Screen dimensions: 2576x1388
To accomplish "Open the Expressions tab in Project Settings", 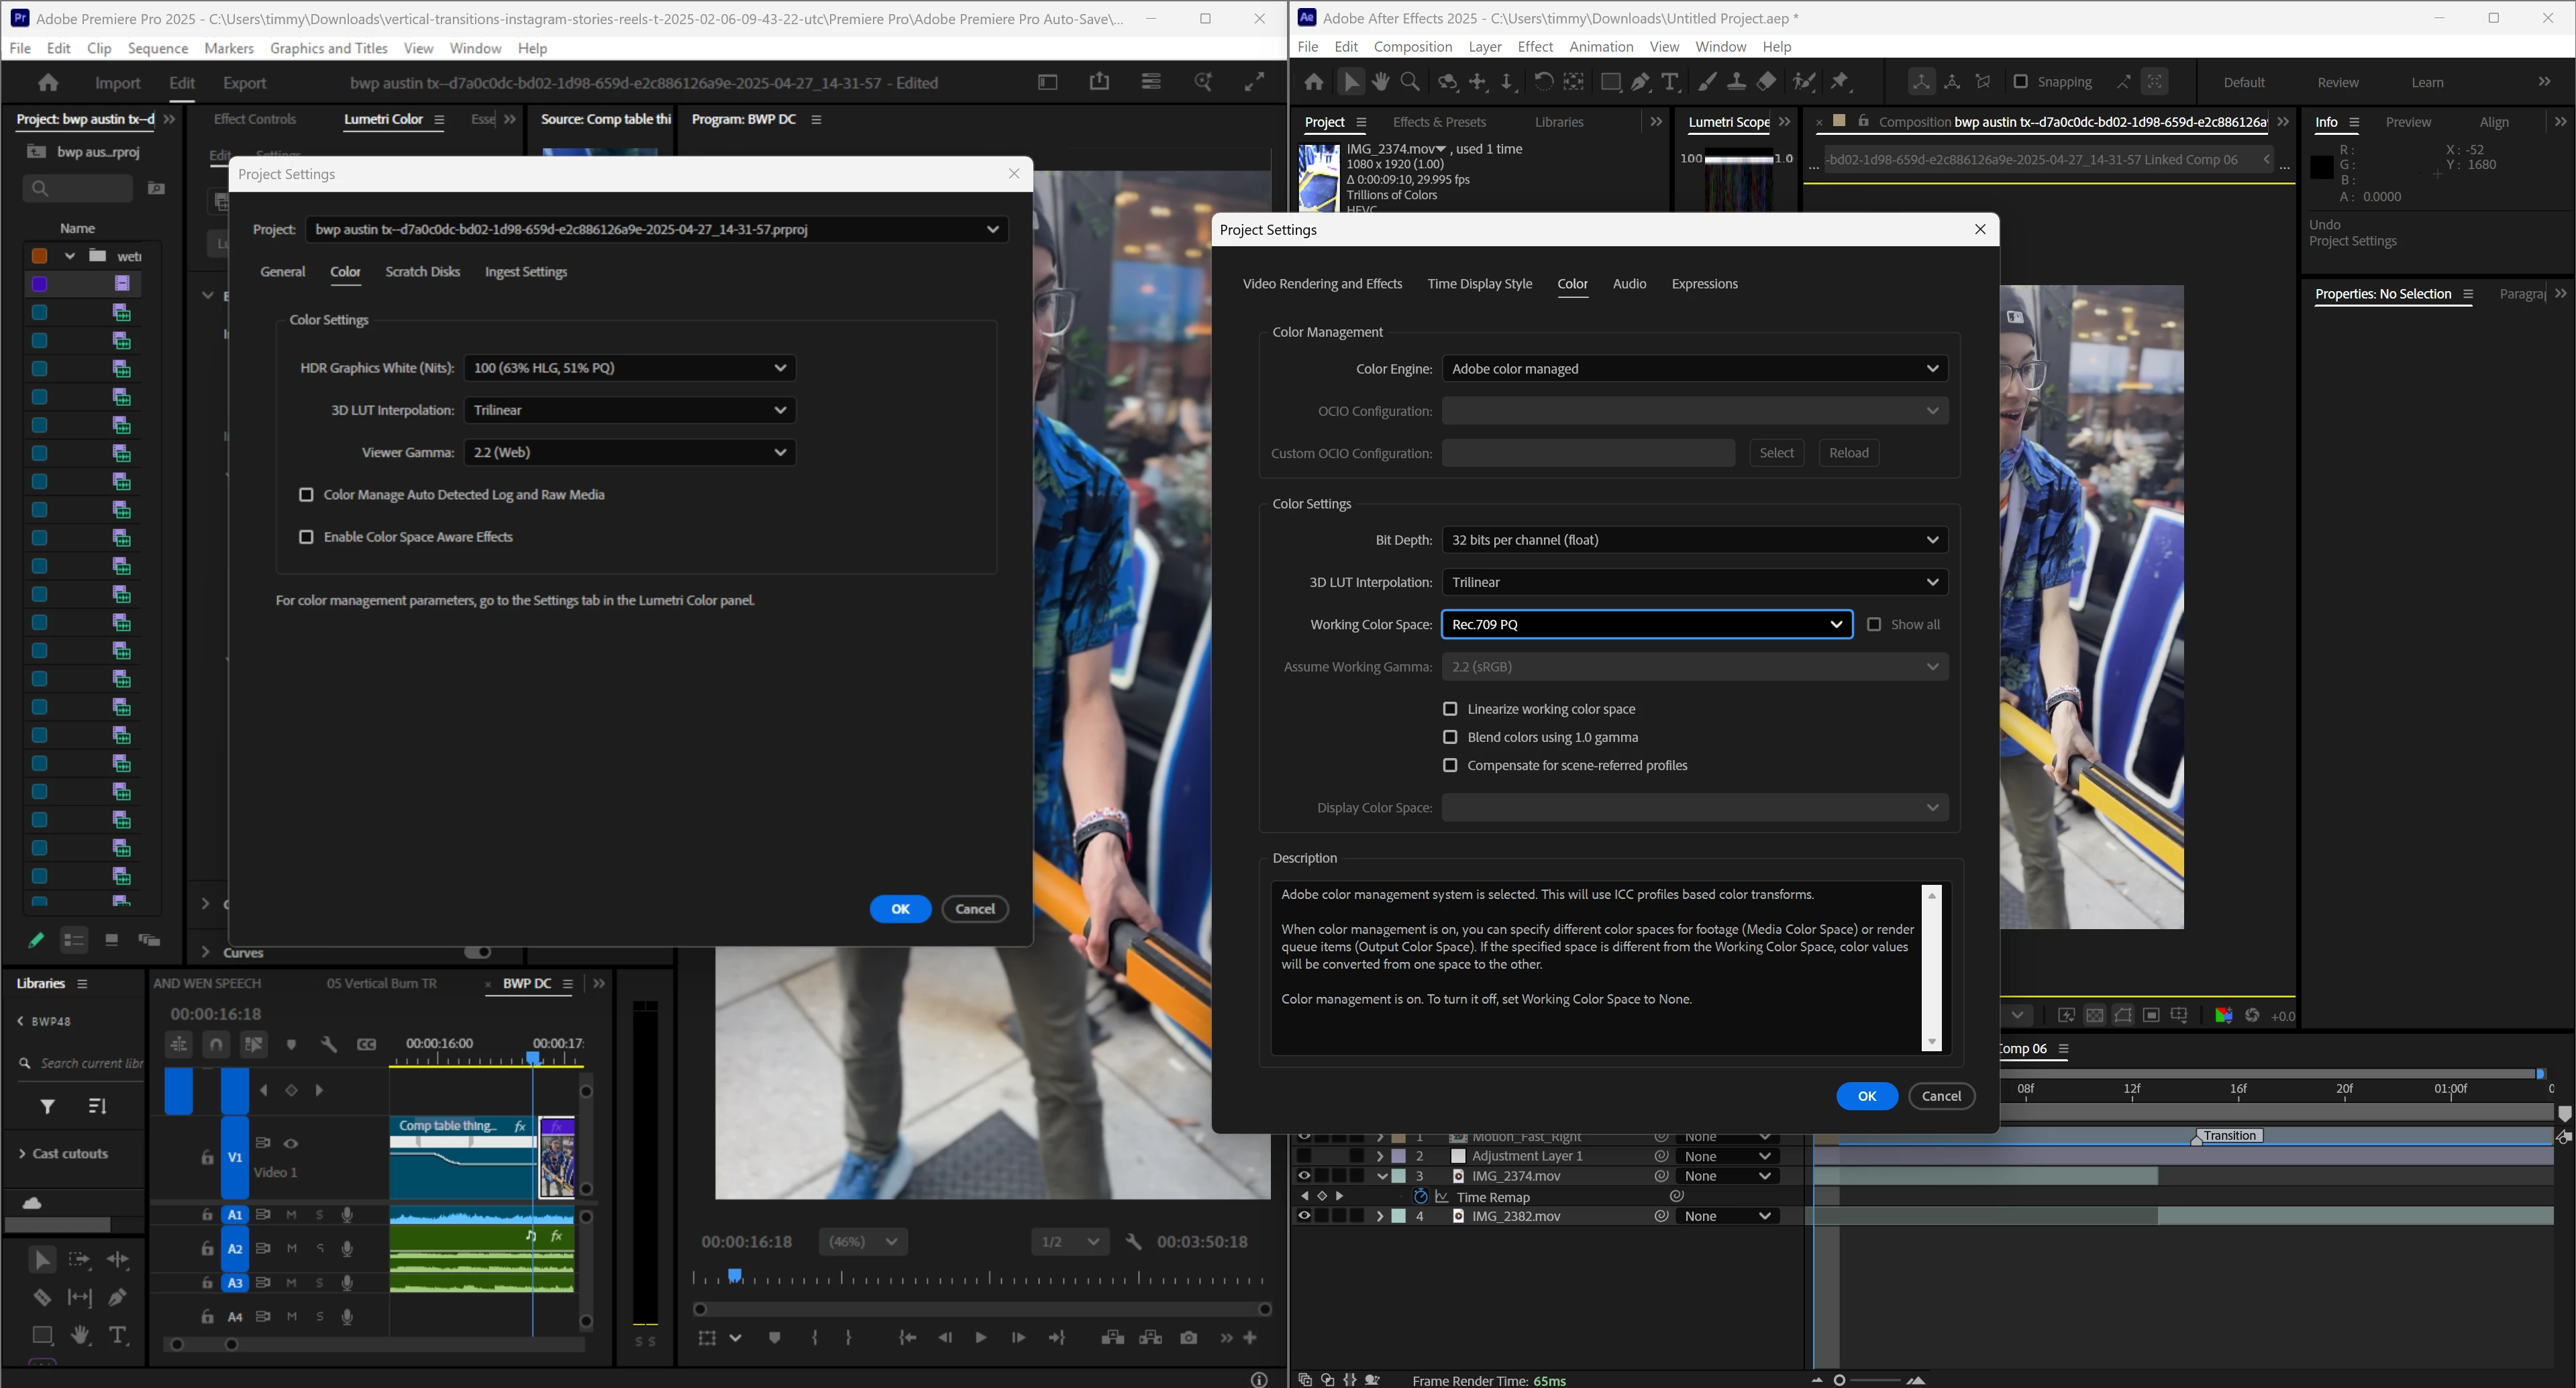I will pyautogui.click(x=1704, y=284).
